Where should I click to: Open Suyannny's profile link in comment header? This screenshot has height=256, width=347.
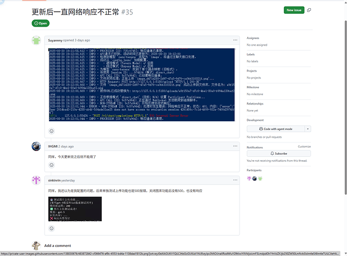[x=55, y=40]
